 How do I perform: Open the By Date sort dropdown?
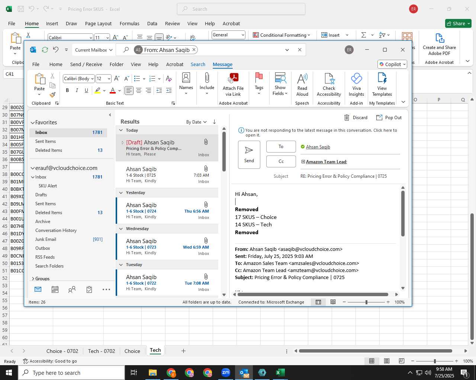click(x=196, y=122)
